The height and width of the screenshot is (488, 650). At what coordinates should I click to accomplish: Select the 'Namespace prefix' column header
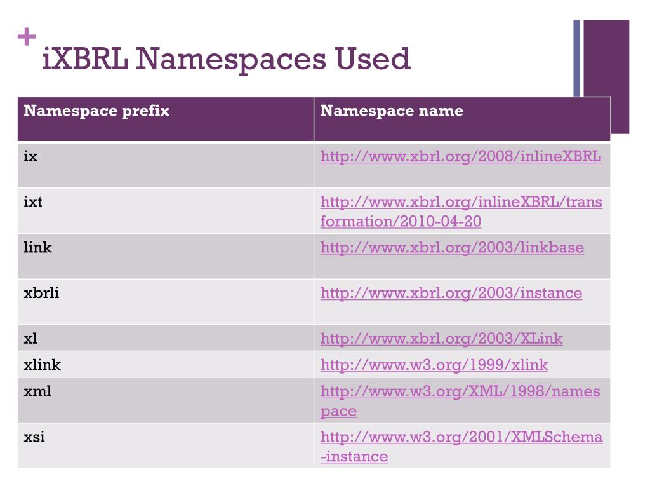click(166, 119)
